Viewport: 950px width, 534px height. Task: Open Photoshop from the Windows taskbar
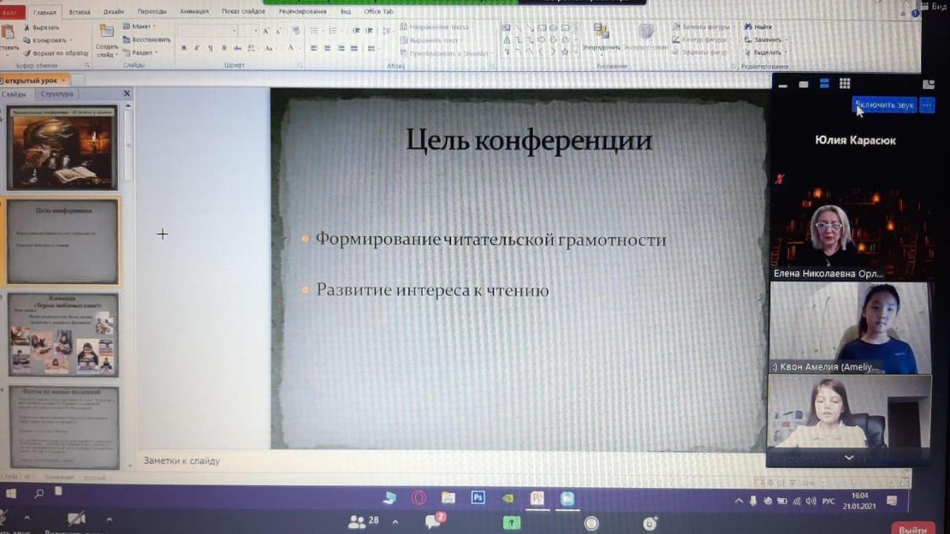pos(477,498)
